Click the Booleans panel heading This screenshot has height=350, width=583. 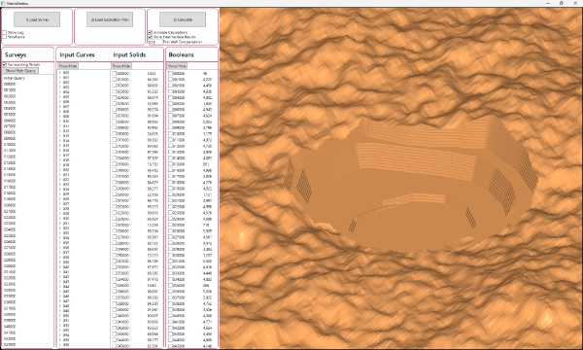181,54
